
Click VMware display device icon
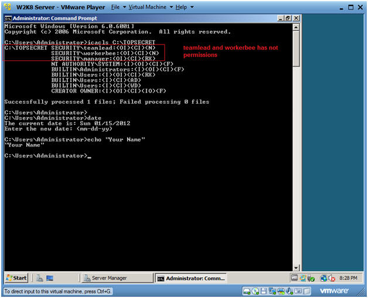(298, 291)
